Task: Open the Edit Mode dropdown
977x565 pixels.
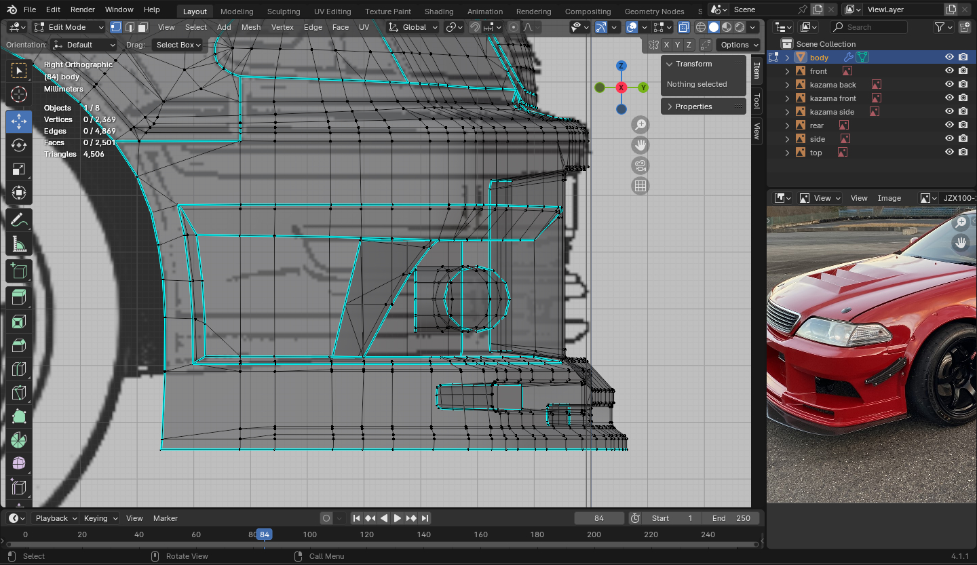Action: (69, 27)
